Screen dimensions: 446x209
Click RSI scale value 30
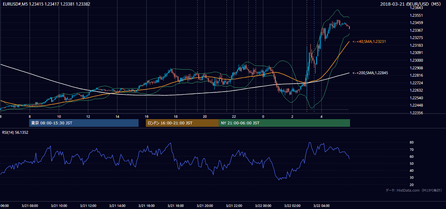pos(411,178)
